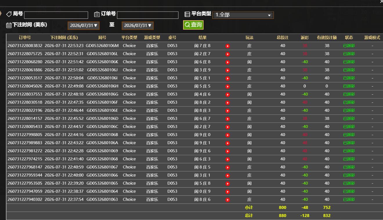Play video replay for order 260731227974215

[228, 159]
